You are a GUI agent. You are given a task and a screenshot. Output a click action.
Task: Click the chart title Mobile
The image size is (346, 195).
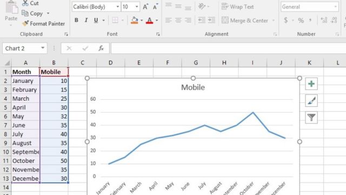pos(193,87)
